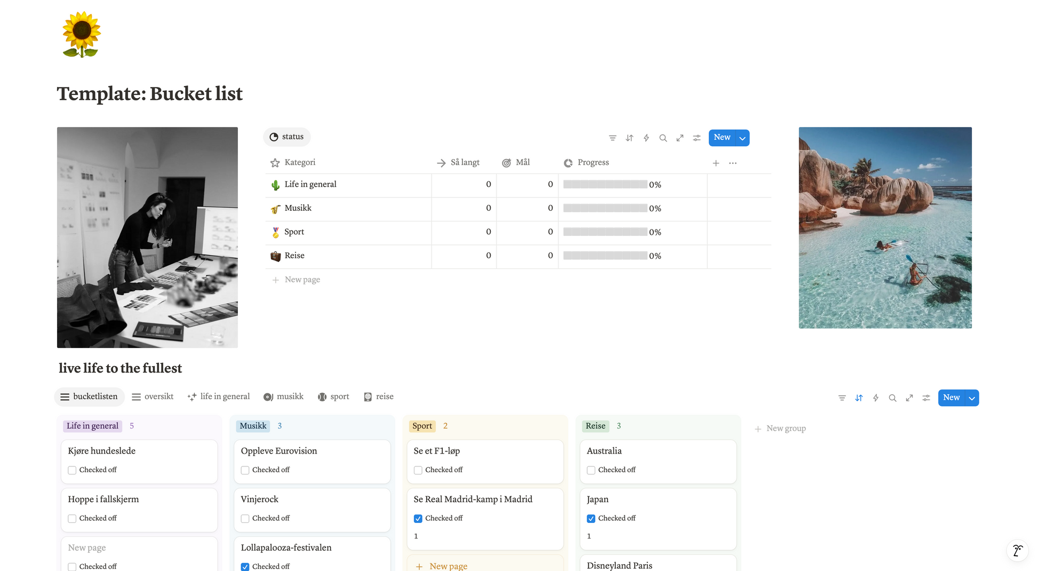Switch to the musikk tab
Image resolution: width=1038 pixels, height=571 pixels.
pyautogui.click(x=283, y=396)
